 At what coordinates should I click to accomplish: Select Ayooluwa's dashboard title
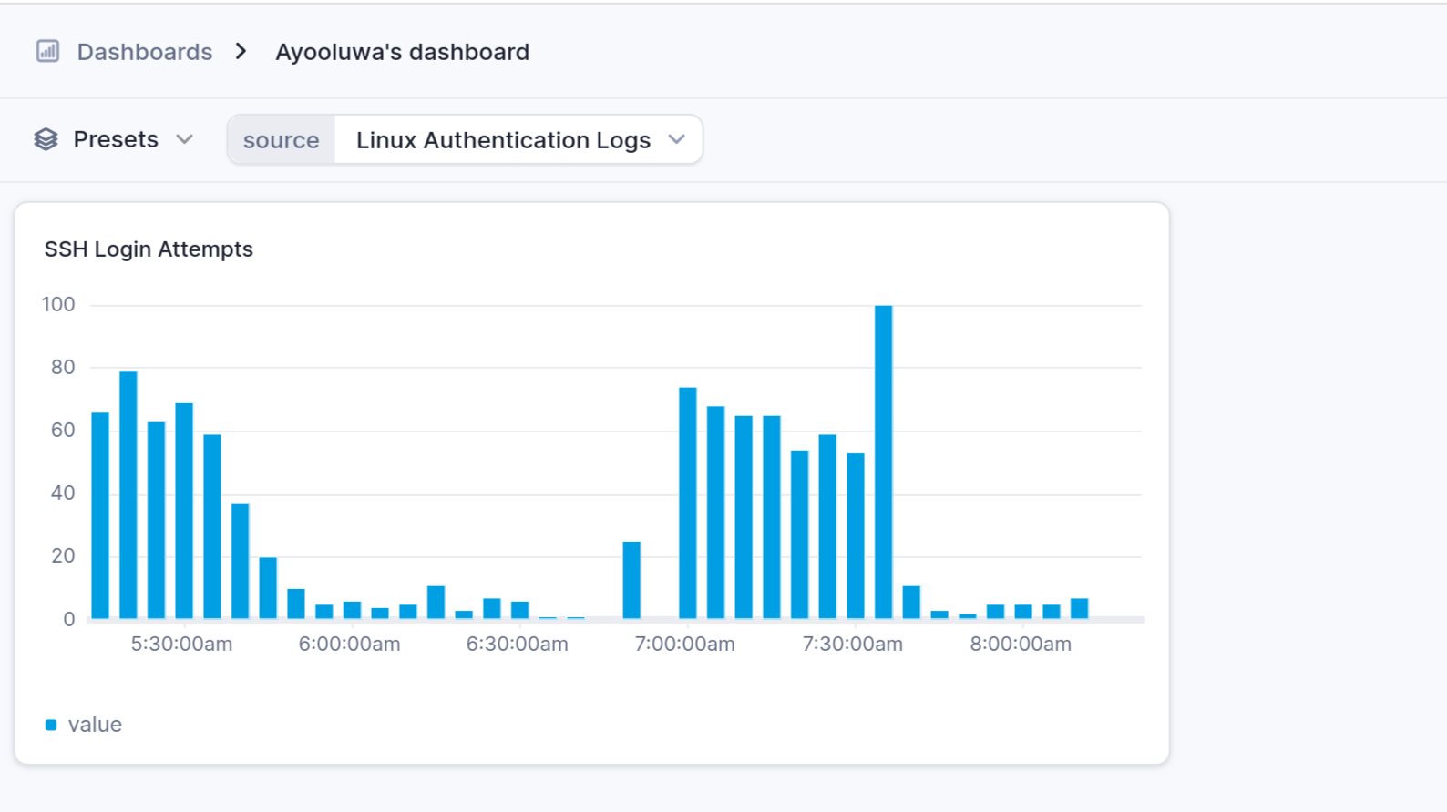(x=402, y=52)
